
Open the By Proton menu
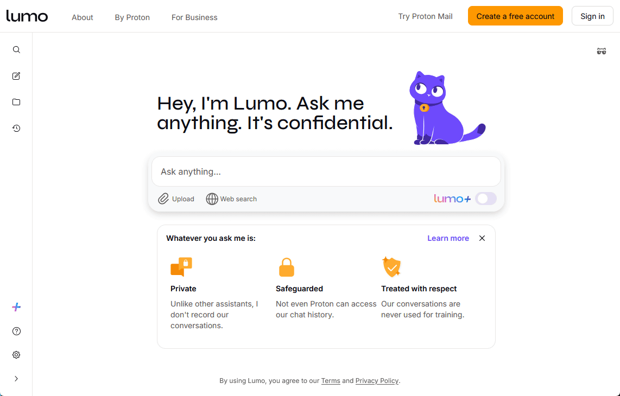pyautogui.click(x=132, y=17)
